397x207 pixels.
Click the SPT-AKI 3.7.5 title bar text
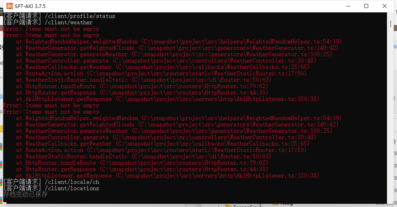point(30,6)
